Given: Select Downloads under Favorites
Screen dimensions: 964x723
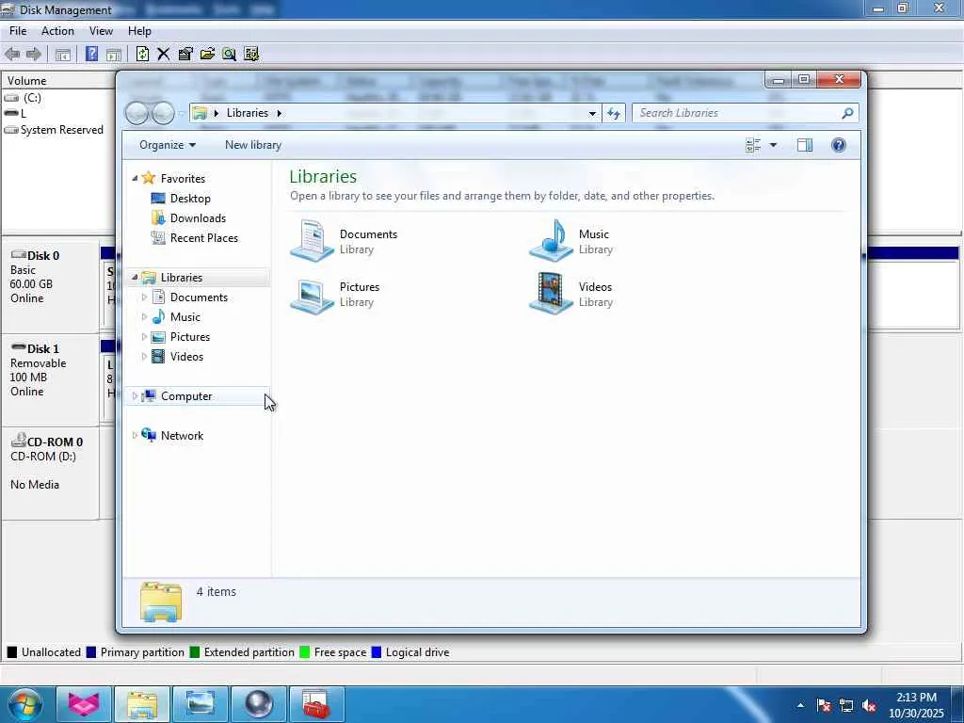Looking at the screenshot, I should click(198, 218).
